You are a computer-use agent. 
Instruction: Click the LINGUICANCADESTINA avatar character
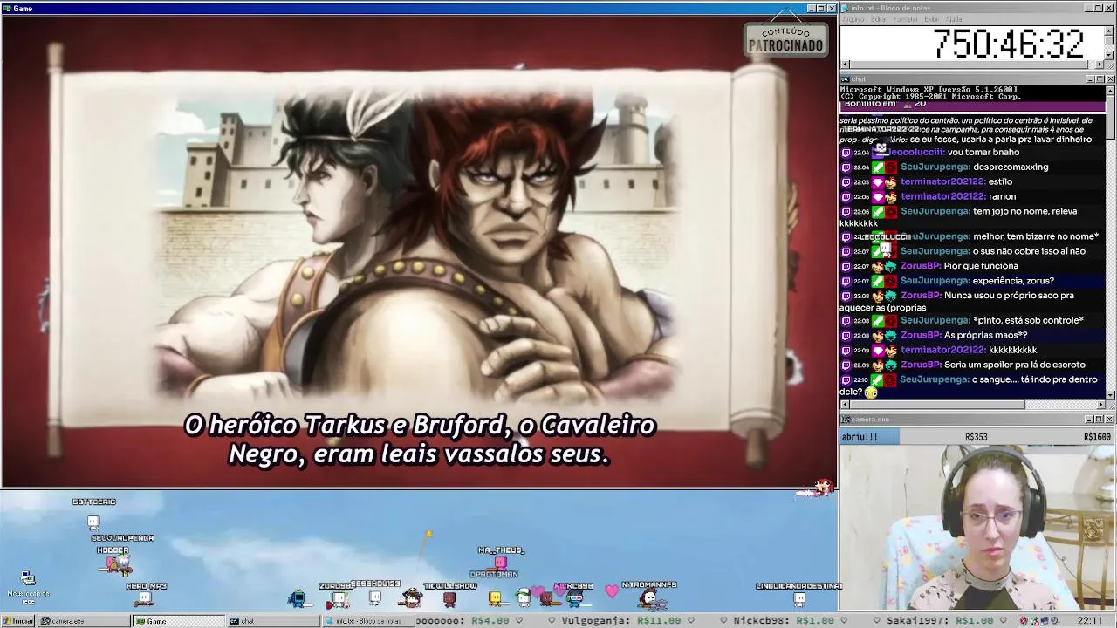799,598
